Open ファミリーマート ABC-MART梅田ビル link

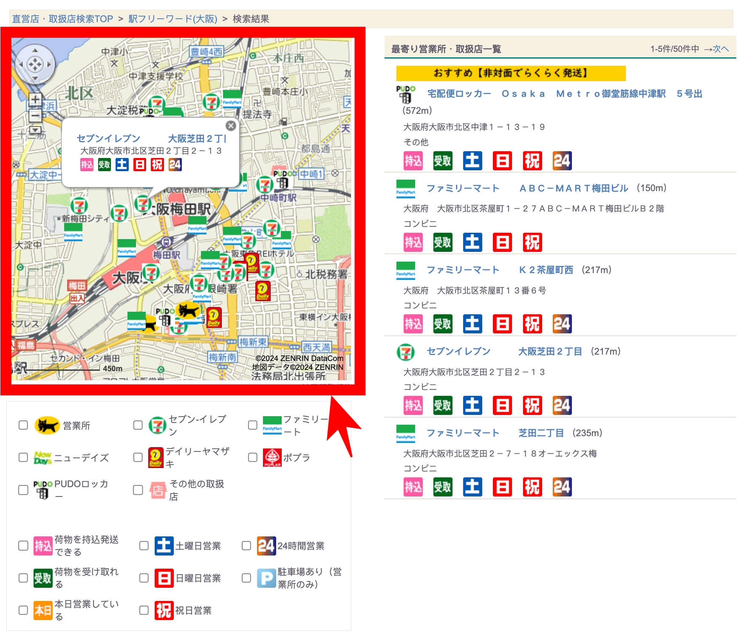pyautogui.click(x=527, y=188)
